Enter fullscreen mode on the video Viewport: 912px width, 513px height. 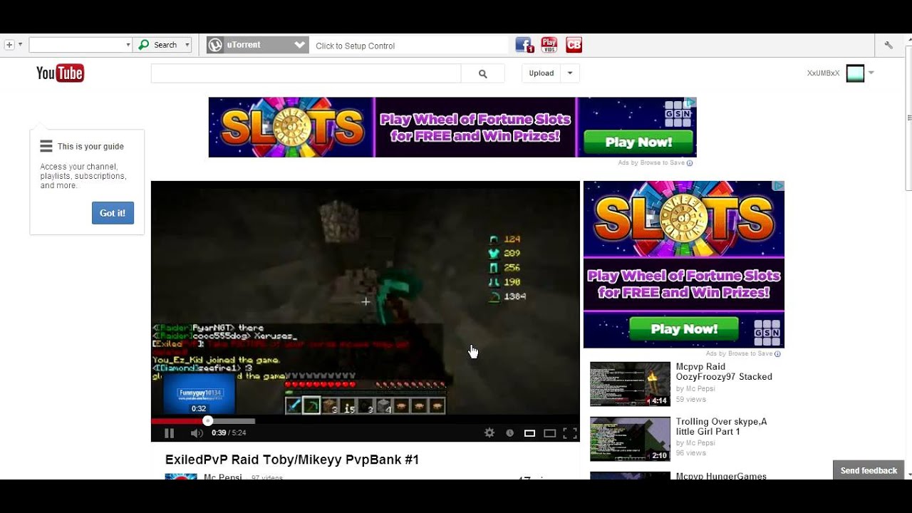coord(570,432)
